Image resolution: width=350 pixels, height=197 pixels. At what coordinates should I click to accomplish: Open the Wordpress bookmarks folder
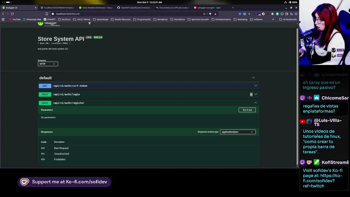161,19
